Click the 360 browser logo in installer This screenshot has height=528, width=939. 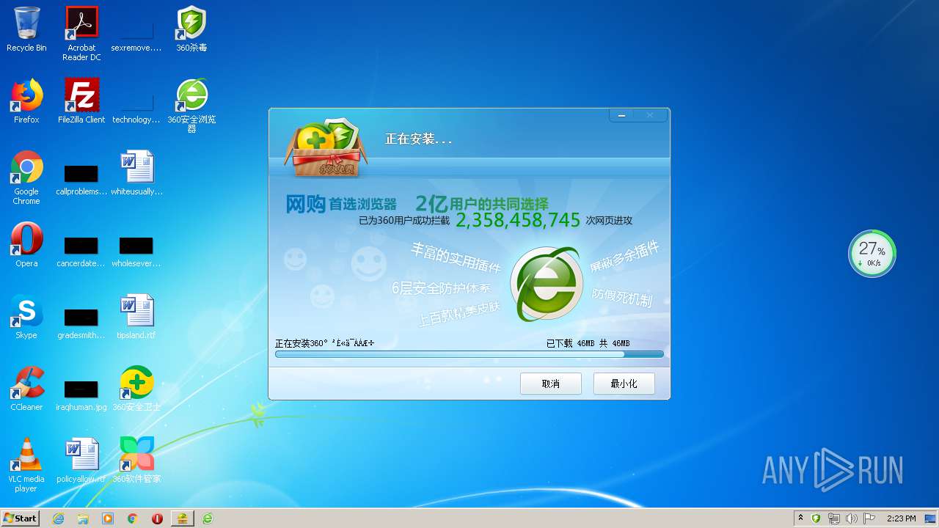pyautogui.click(x=547, y=284)
